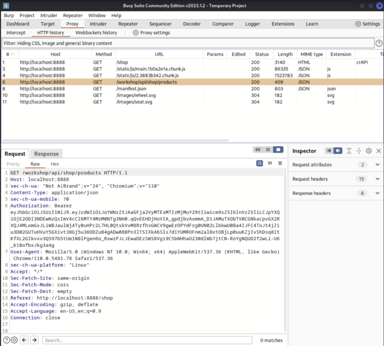Click the back arrow icon near the search bar
The height and width of the screenshot is (346, 384).
point(24,340)
